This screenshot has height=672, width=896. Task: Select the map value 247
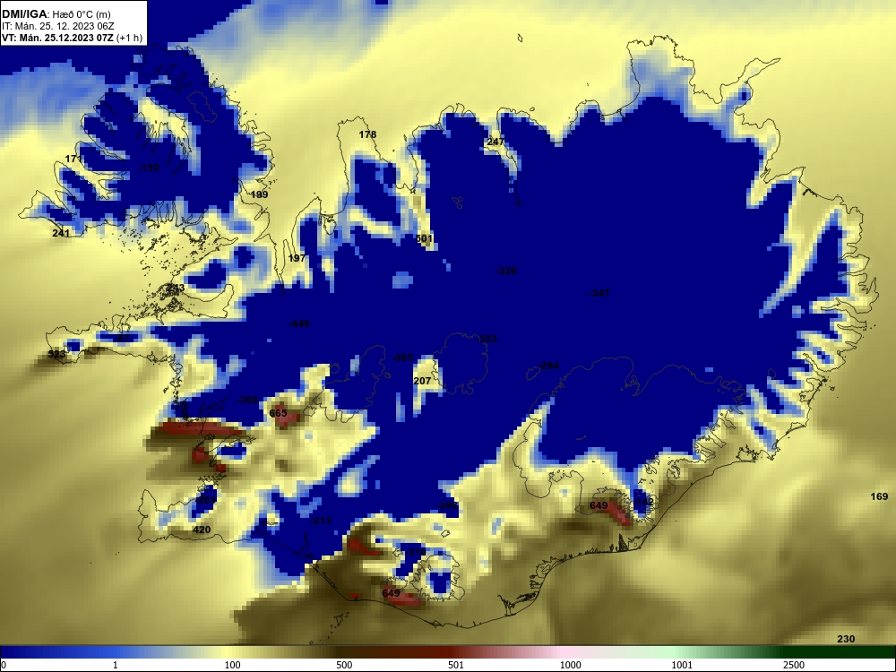coord(495,142)
